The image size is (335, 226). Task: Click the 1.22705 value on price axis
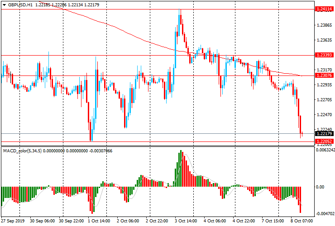point(324,100)
